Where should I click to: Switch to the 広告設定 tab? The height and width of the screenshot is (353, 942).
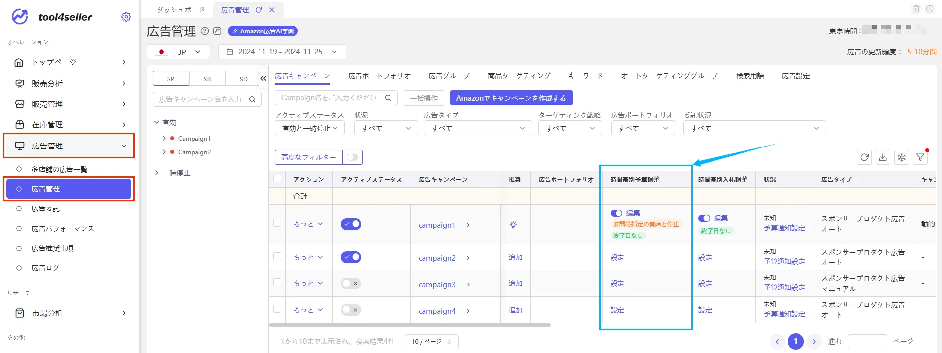pos(796,76)
